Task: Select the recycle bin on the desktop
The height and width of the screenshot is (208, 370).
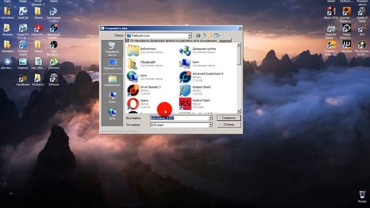Action: pyautogui.click(x=362, y=196)
